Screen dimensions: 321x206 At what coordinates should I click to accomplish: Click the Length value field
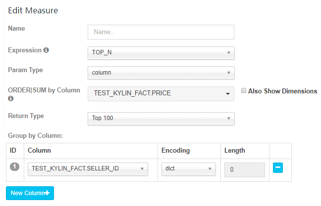click(245, 169)
